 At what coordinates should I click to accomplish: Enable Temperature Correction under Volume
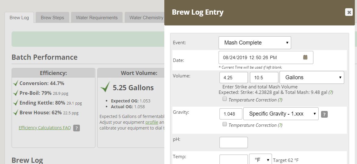click(225, 99)
